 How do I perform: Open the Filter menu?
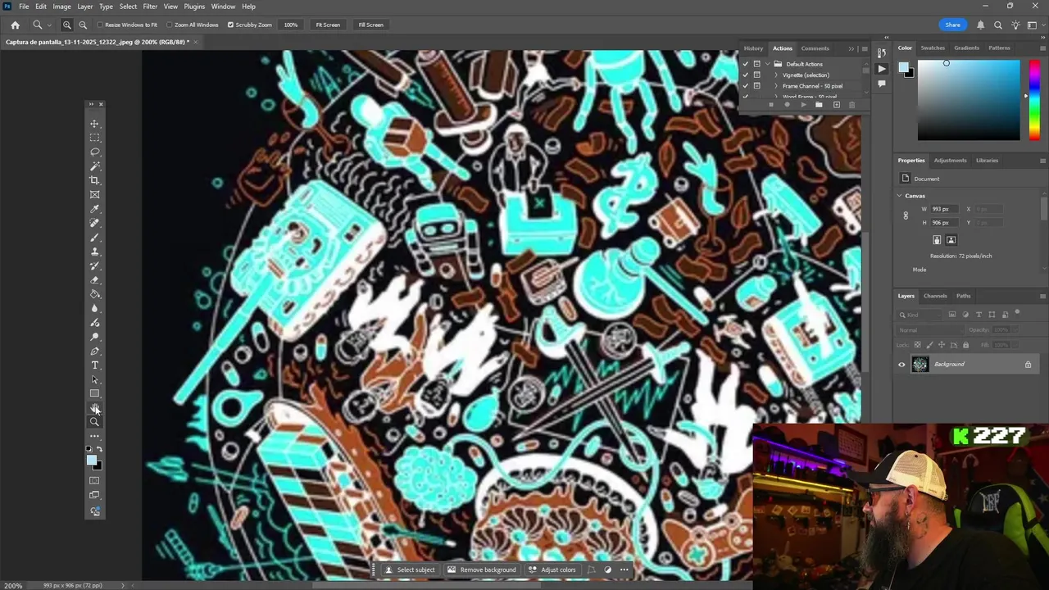(x=150, y=7)
